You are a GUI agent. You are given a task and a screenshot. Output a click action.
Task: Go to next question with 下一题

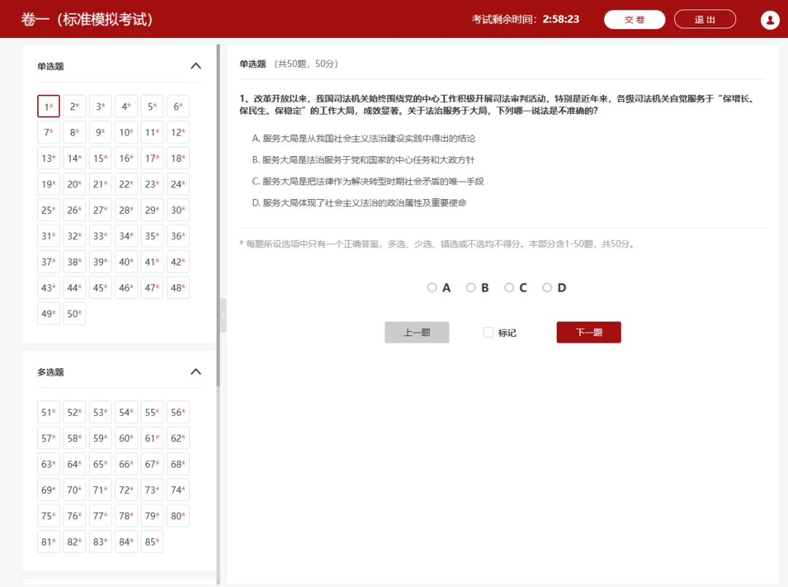coord(589,333)
